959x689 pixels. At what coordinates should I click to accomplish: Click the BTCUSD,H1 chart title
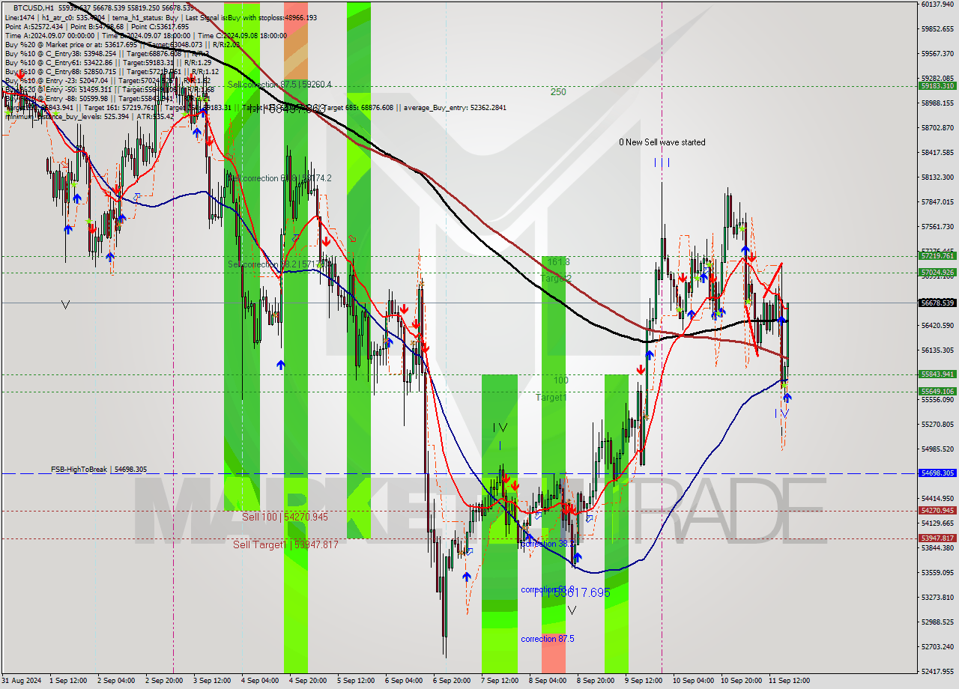(33, 7)
